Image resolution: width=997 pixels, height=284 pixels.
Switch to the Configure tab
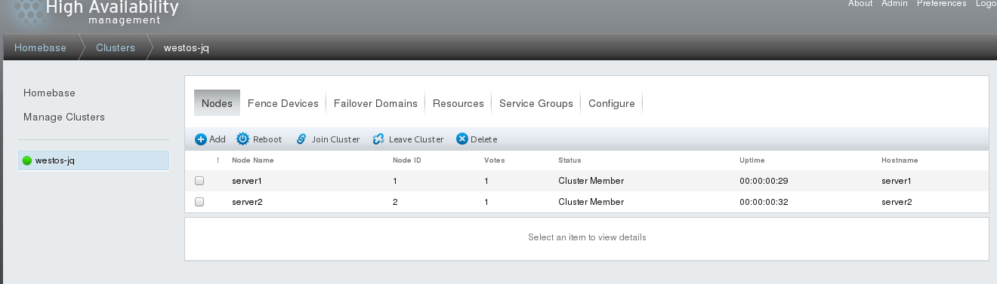coord(612,103)
